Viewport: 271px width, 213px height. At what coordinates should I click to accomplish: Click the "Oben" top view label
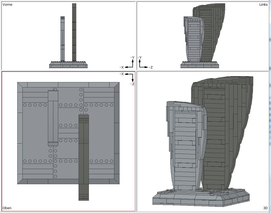coord(7,208)
